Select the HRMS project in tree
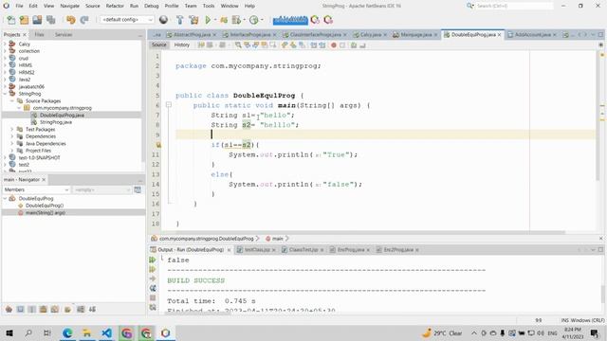The width and height of the screenshot is (607, 341). click(26, 65)
